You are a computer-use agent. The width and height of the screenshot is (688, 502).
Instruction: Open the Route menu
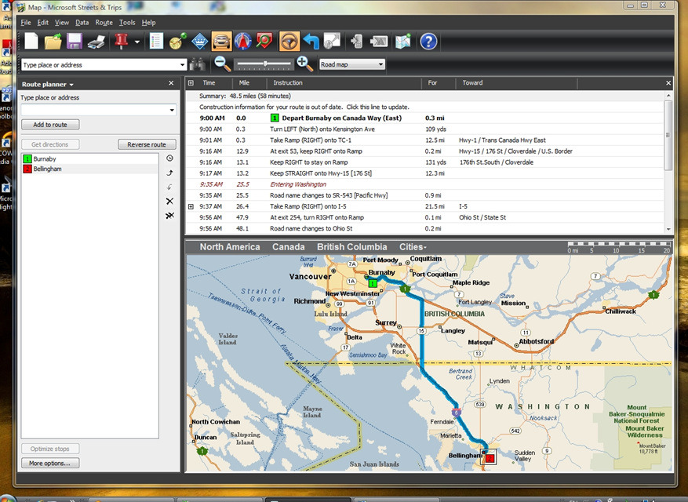[x=104, y=23]
